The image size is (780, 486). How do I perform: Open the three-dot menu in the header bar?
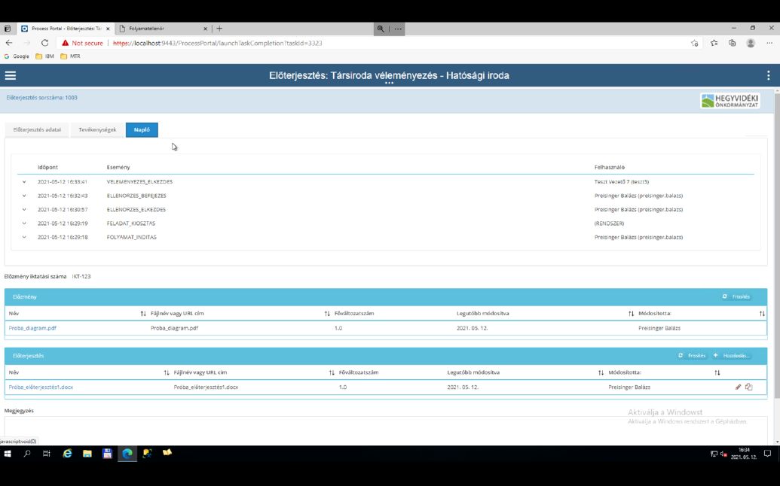[x=768, y=74]
